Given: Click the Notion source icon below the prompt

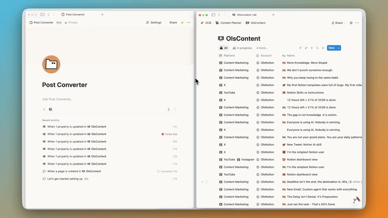Looking at the screenshot, I should [51, 109].
